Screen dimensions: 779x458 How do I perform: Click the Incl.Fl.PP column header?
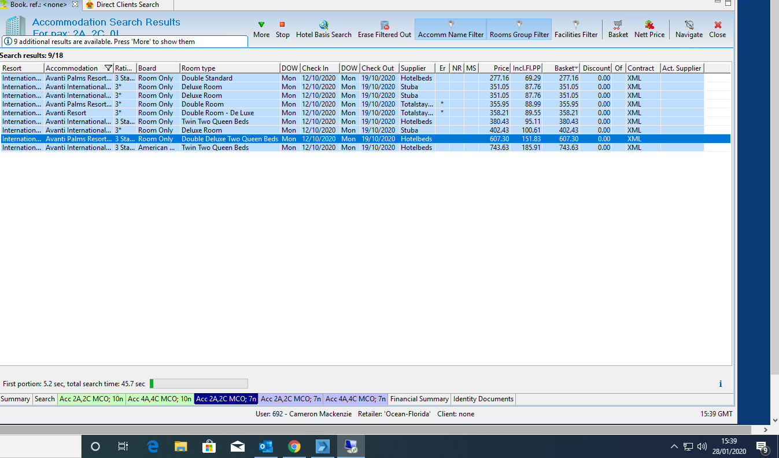point(527,68)
